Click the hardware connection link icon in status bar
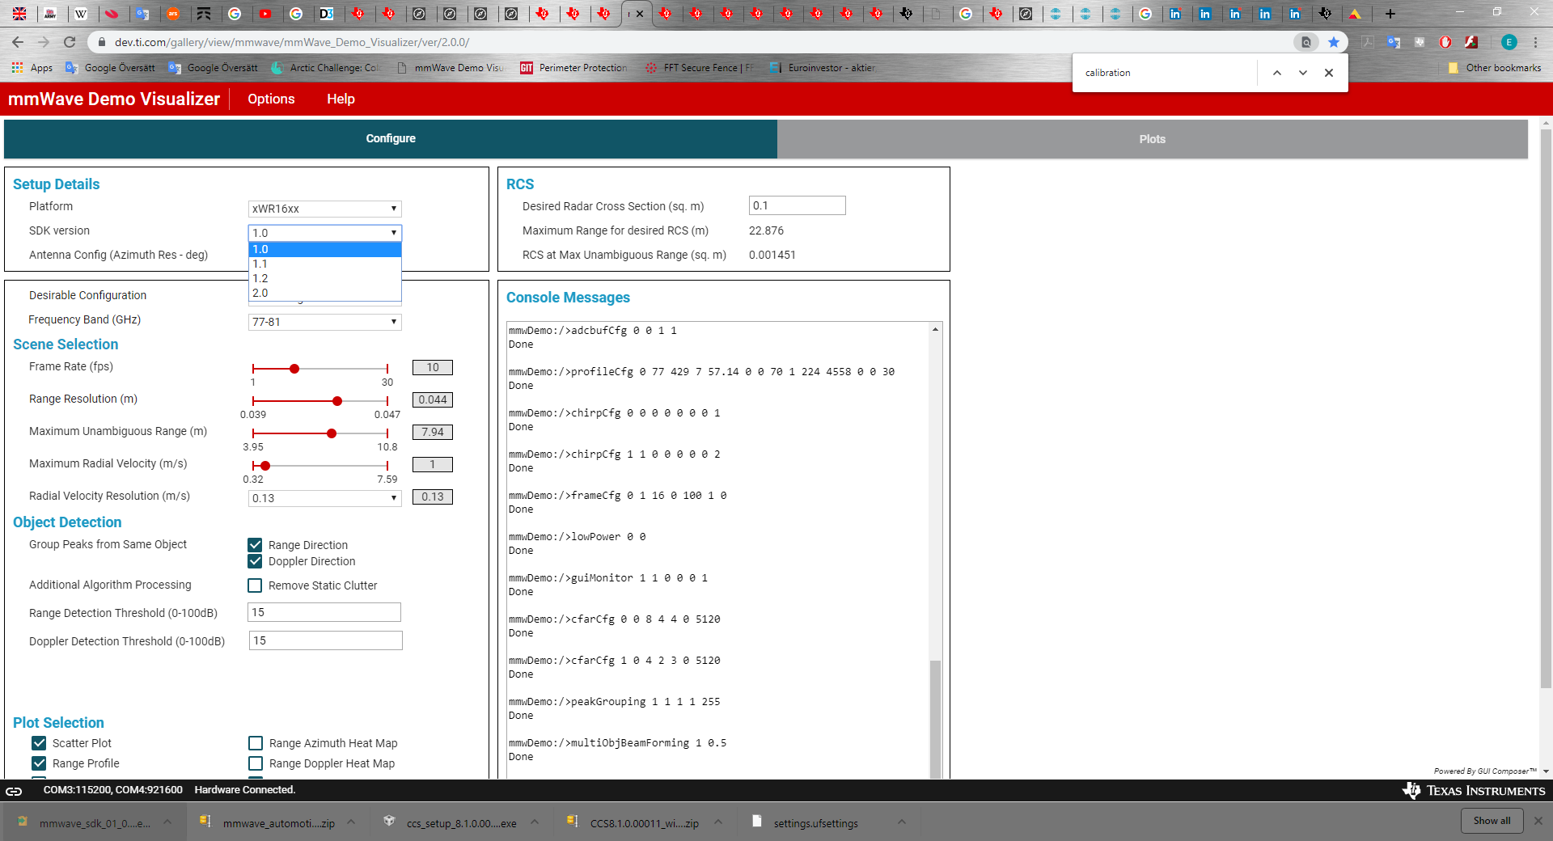1553x841 pixels. 15,791
